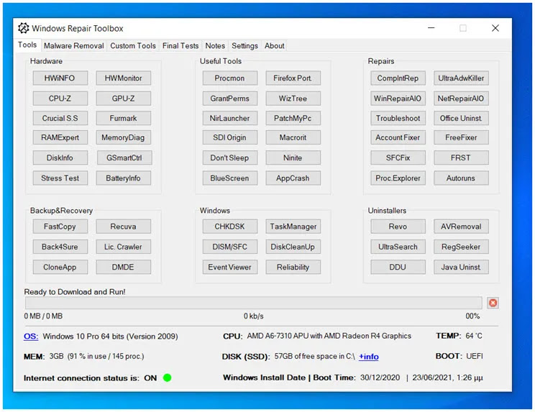Viewport: 535px width, 412px height.
Task: Open Macrorit tool
Action: coord(293,137)
